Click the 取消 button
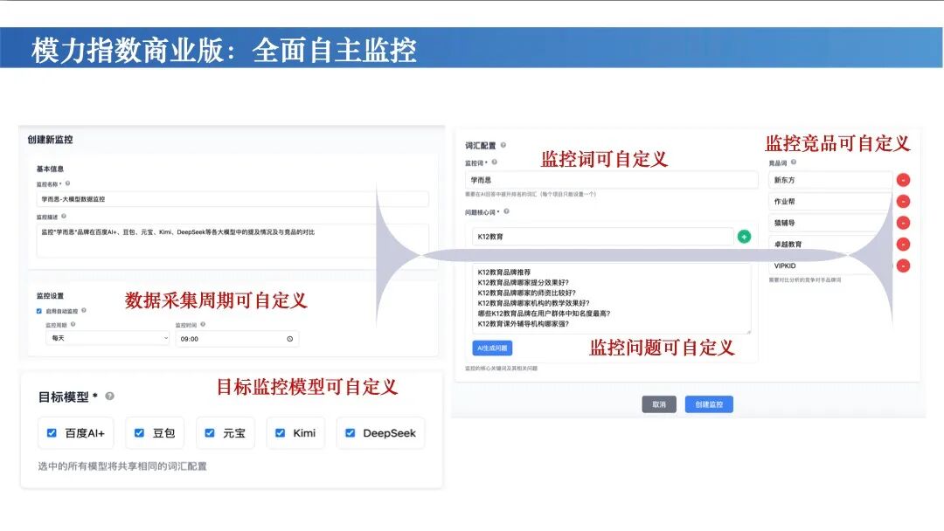Screen dimensions: 944x531 click(659, 404)
